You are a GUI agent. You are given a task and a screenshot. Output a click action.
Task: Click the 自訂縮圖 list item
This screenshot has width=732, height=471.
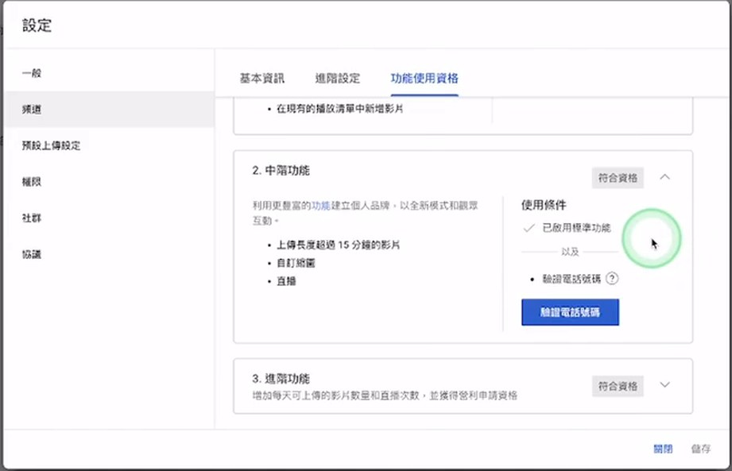coord(296,263)
